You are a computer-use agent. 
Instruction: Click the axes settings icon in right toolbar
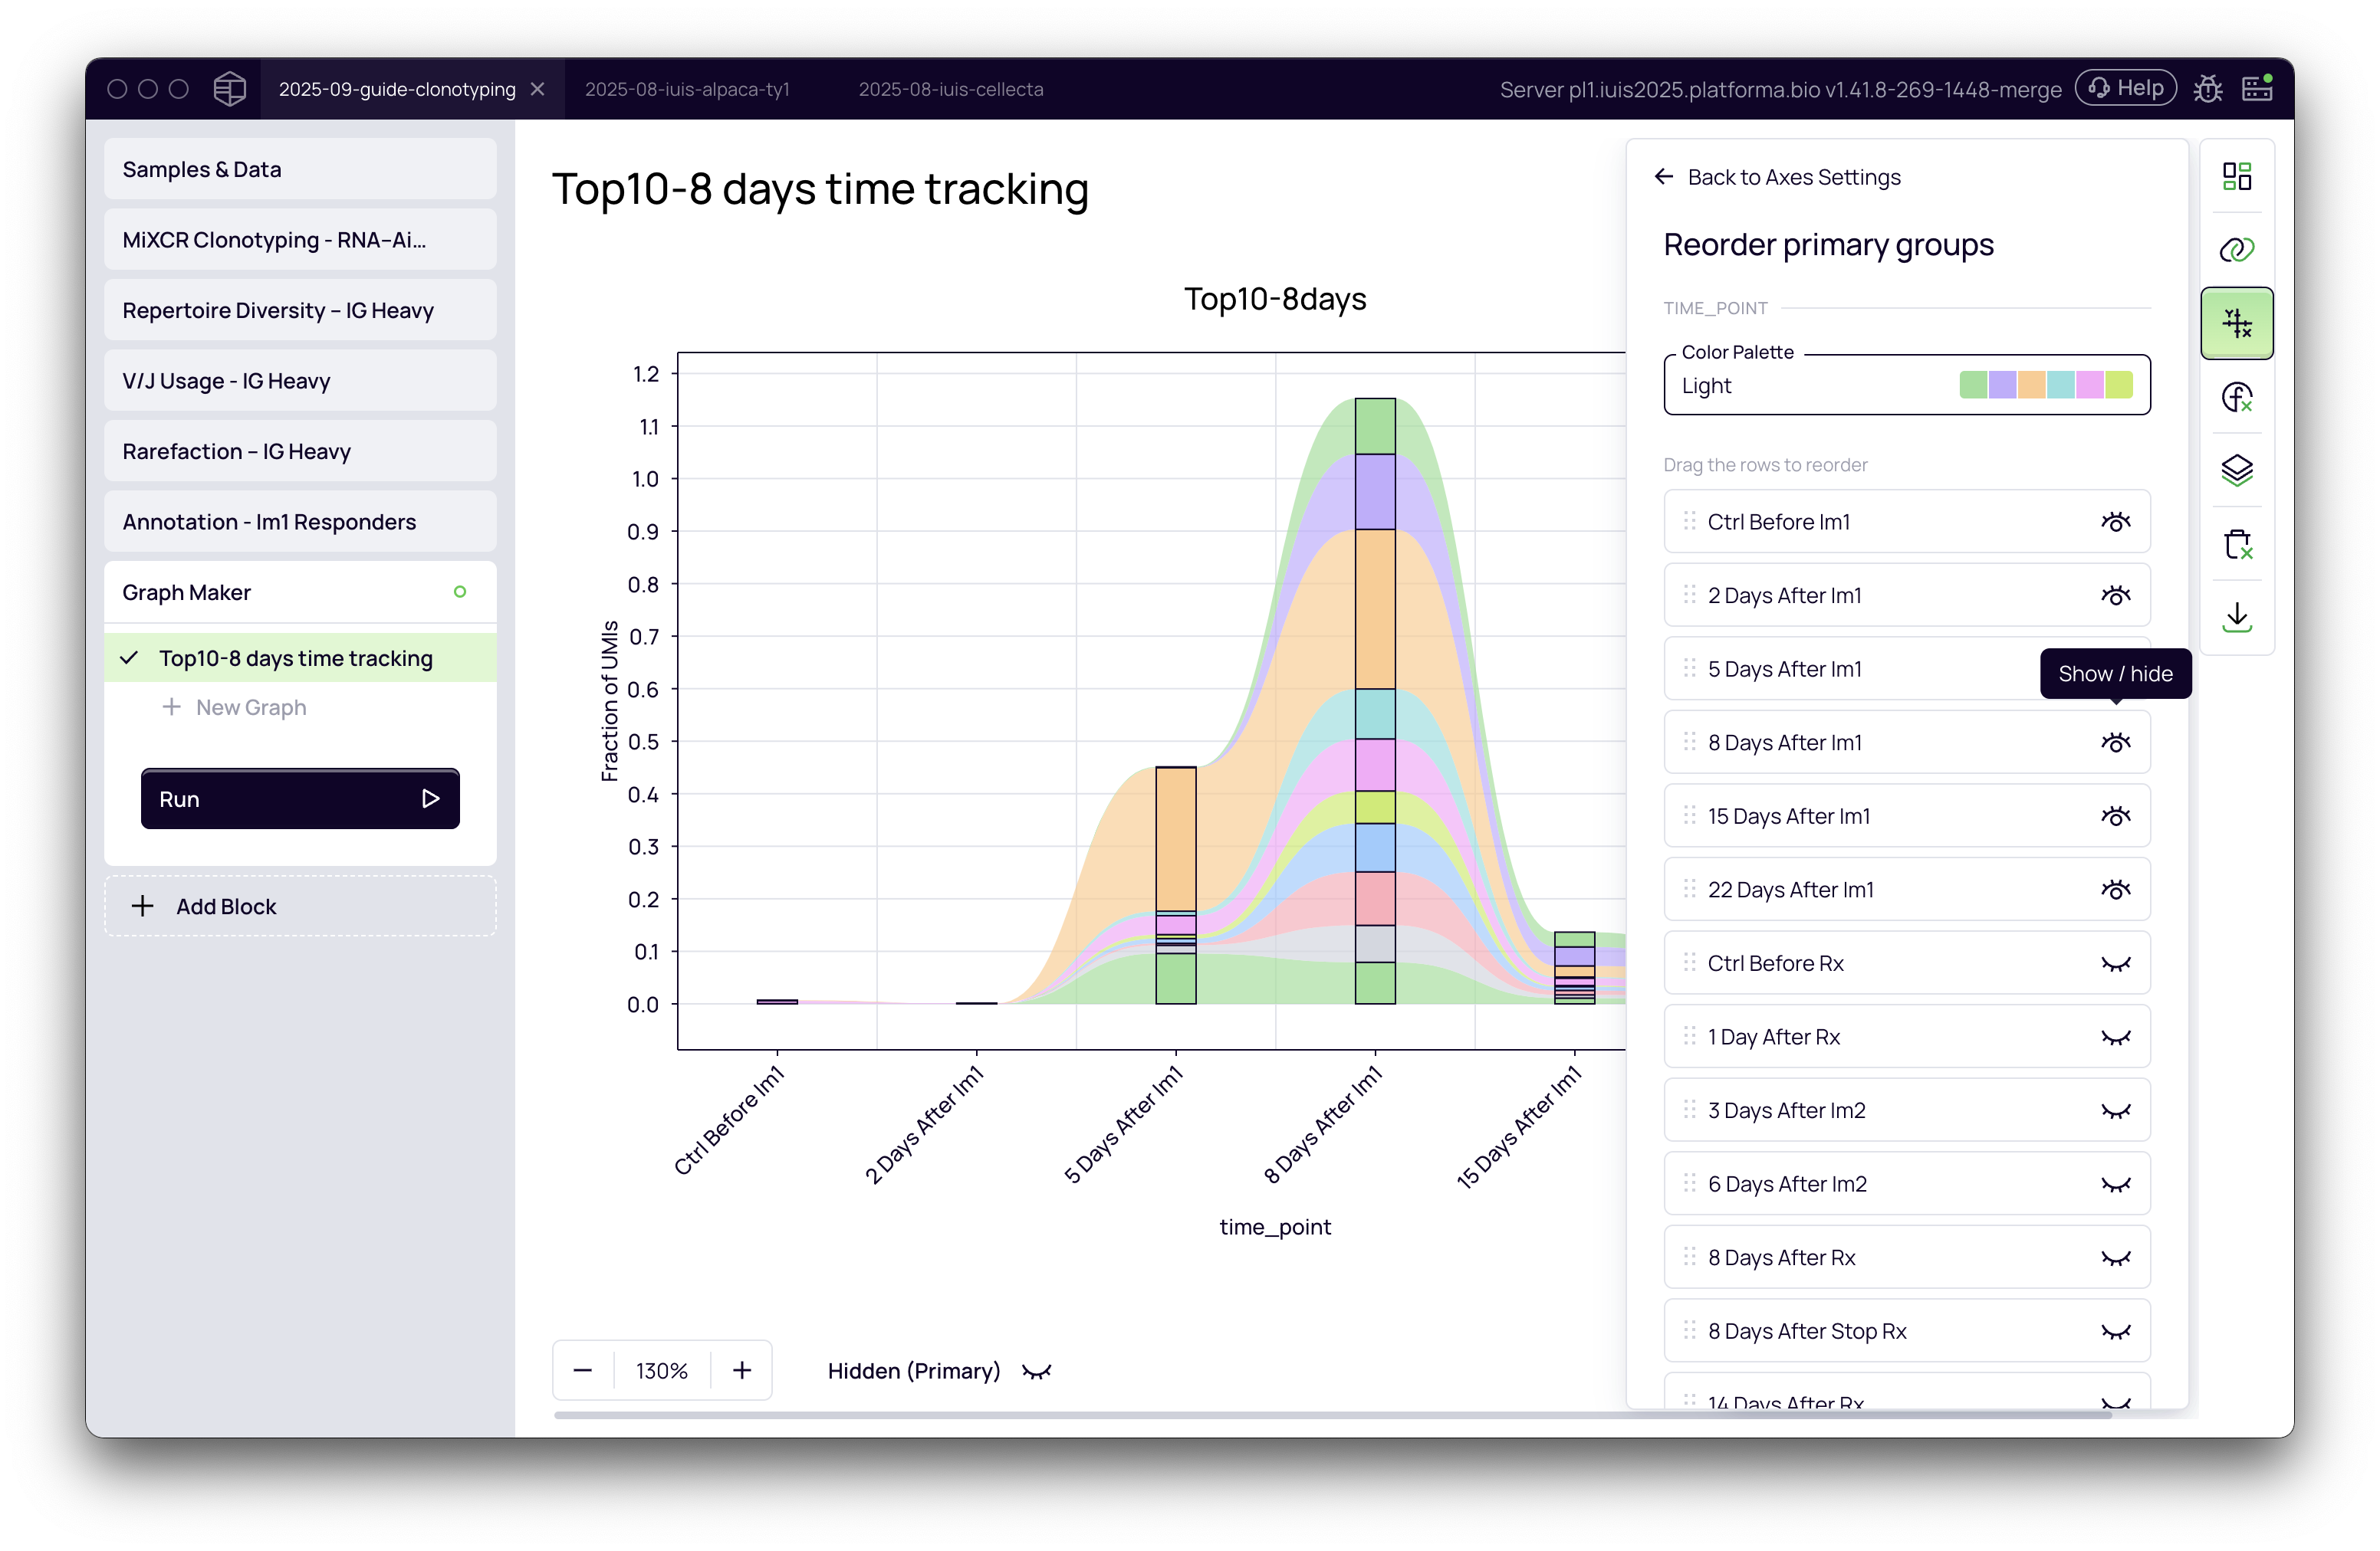(2236, 323)
